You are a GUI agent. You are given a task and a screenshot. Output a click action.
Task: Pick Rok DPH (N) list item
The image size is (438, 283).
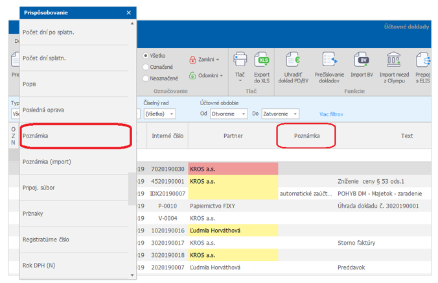tap(74, 265)
